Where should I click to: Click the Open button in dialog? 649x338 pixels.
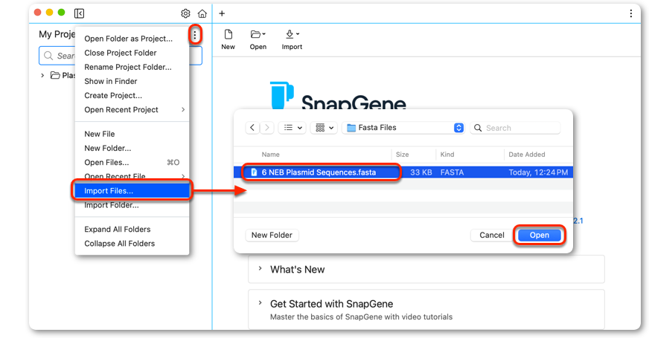tap(540, 235)
